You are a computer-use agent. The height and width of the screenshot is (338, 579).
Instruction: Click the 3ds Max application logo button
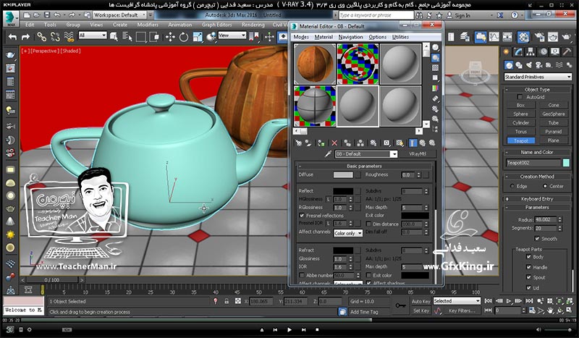click(11, 17)
